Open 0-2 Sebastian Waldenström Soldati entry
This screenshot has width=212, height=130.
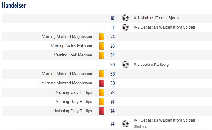click(164, 27)
